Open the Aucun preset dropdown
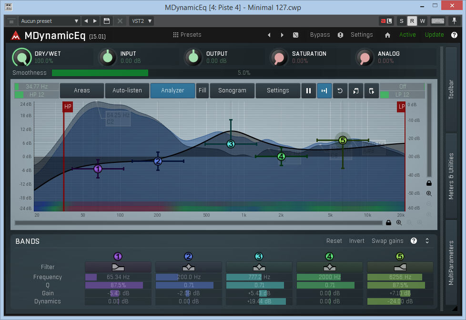 pos(50,21)
